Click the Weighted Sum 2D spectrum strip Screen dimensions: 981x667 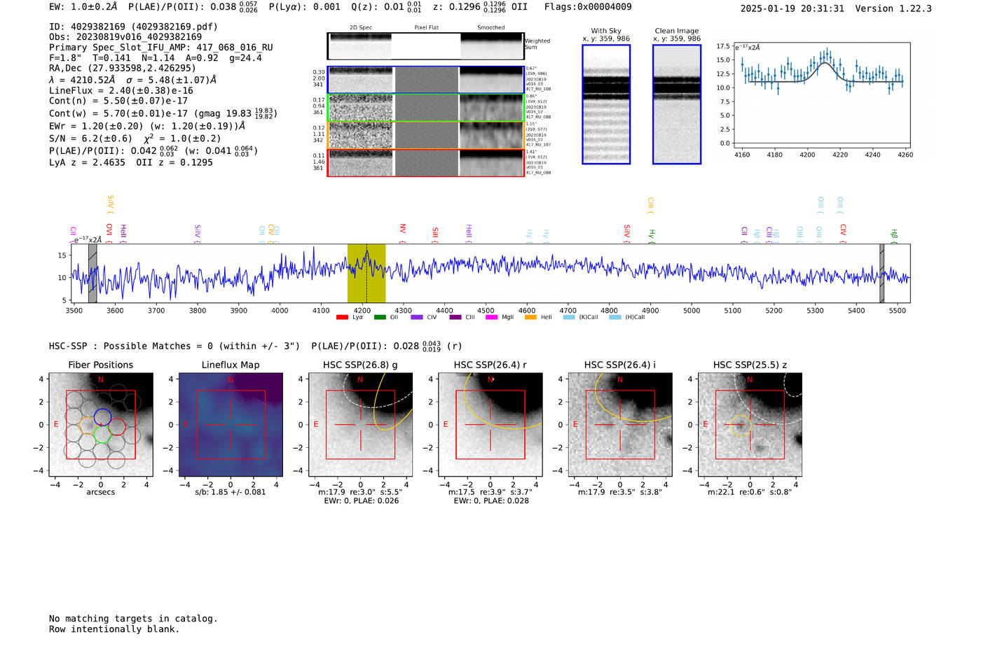click(x=425, y=46)
